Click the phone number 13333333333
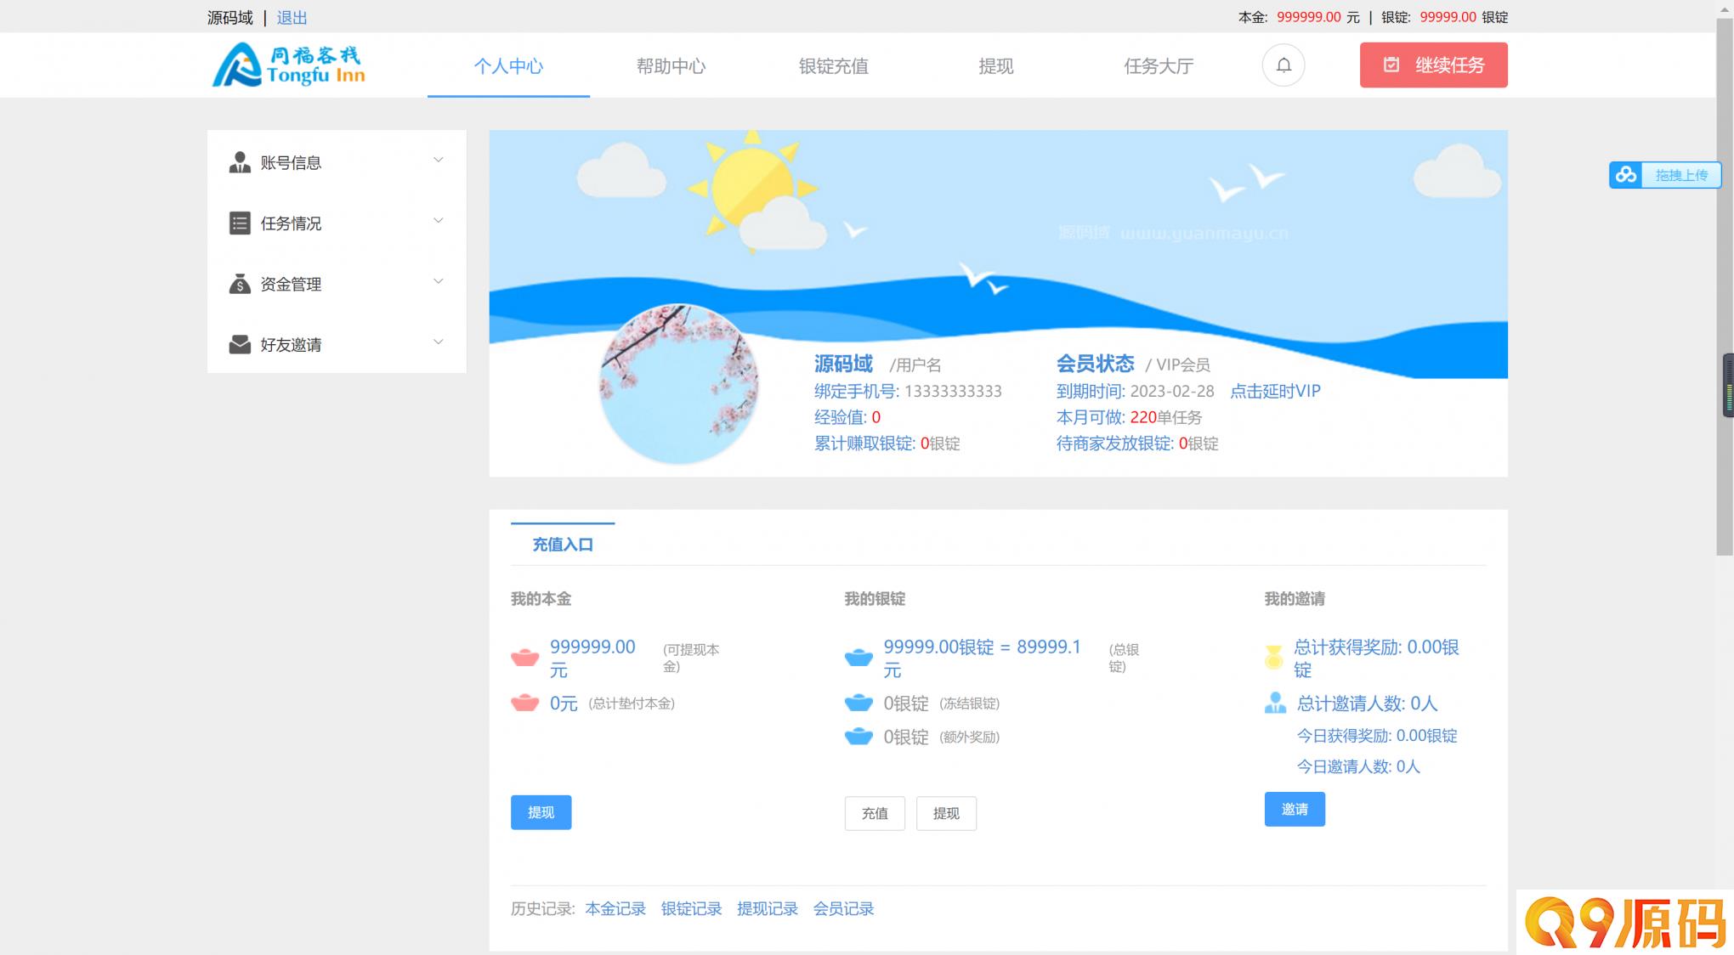This screenshot has height=955, width=1734. point(953,391)
